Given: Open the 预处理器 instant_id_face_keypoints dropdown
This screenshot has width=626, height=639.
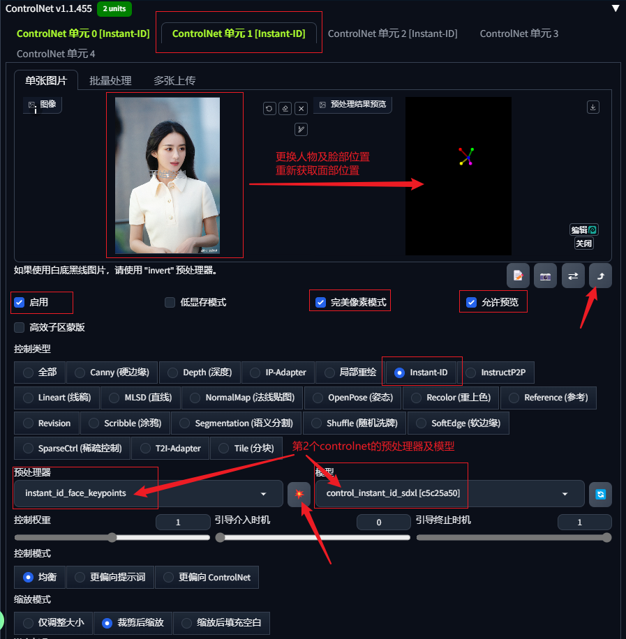Looking at the screenshot, I should click(149, 493).
